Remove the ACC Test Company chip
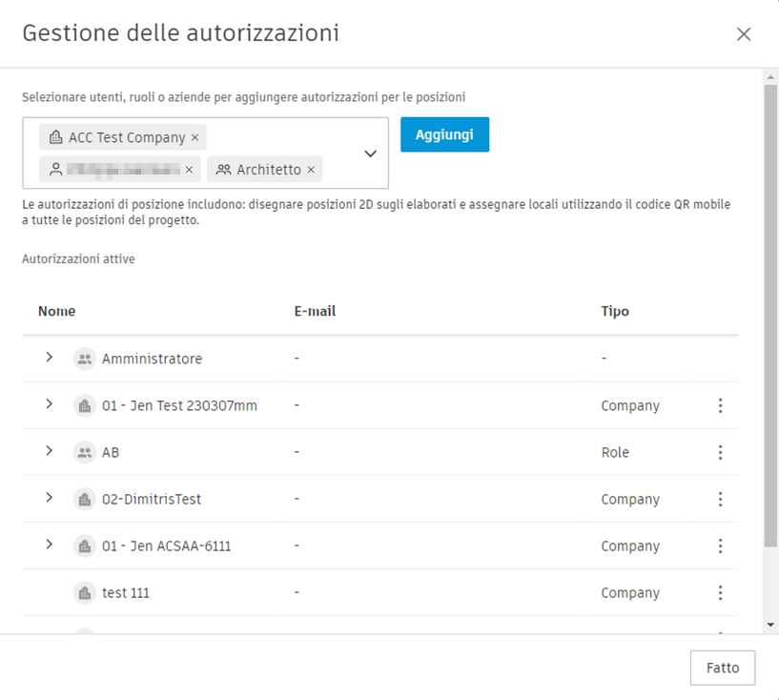Image resolution: width=779 pixels, height=700 pixels. tap(195, 138)
